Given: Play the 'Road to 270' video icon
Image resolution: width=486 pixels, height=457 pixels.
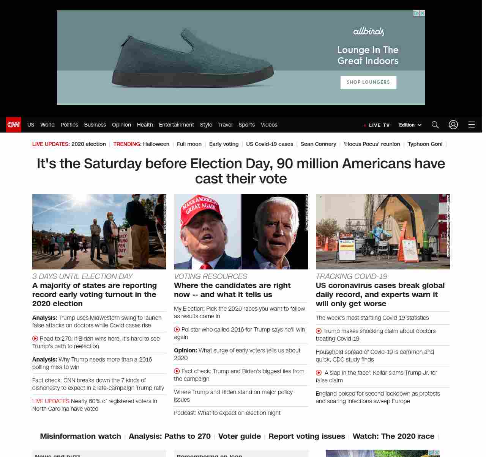Looking at the screenshot, I should pyautogui.click(x=35, y=338).
